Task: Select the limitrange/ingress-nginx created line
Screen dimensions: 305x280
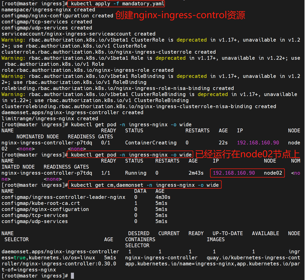Action: (50, 118)
